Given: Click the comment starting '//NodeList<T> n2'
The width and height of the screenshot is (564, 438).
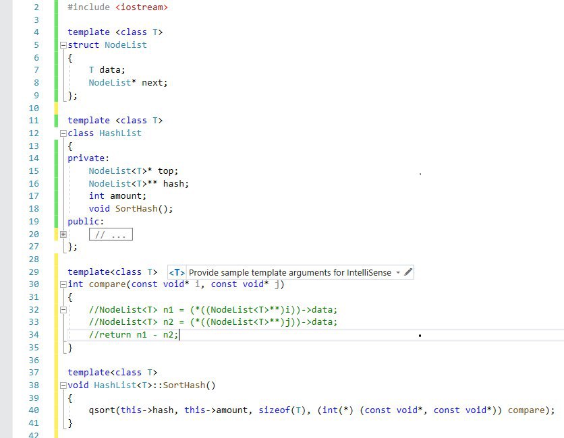Looking at the screenshot, I should [213, 322].
